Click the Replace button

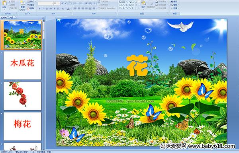174,5
